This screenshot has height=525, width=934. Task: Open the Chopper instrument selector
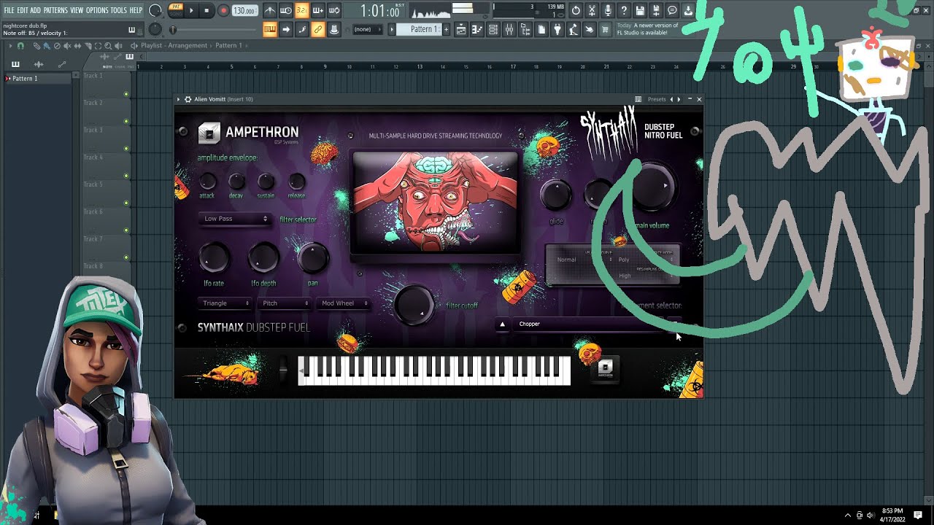[588, 324]
